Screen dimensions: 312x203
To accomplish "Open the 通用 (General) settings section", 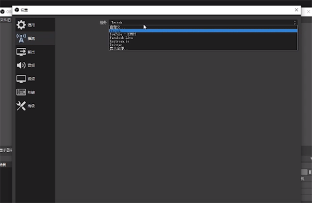I will click(35, 25).
